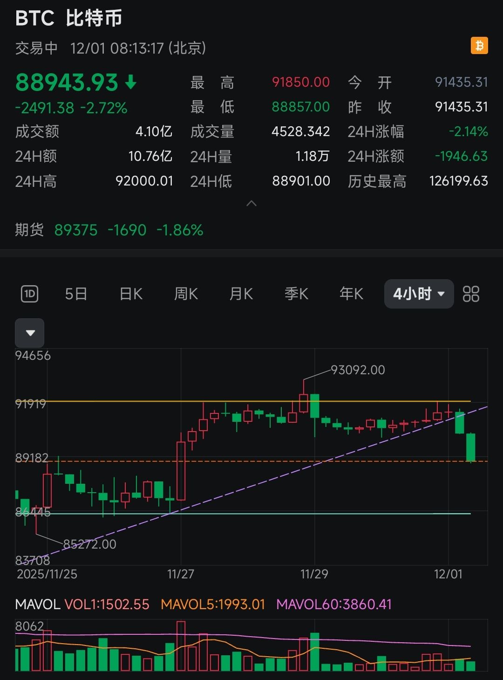
Task: Tap the 交易中 trading status text
Action: pos(37,48)
